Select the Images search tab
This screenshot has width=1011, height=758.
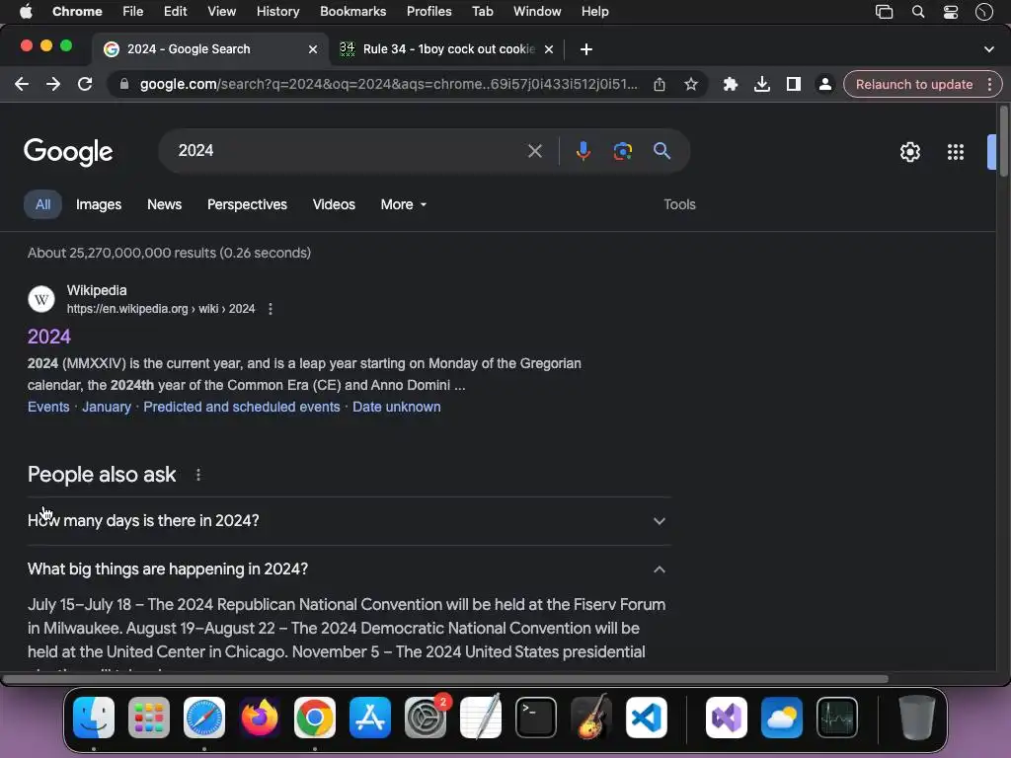tap(99, 204)
